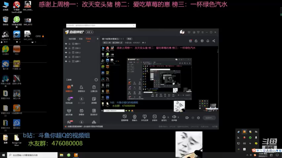Open the gear settings in the bottom bar
The width and height of the screenshot is (282, 158).
(x=198, y=118)
